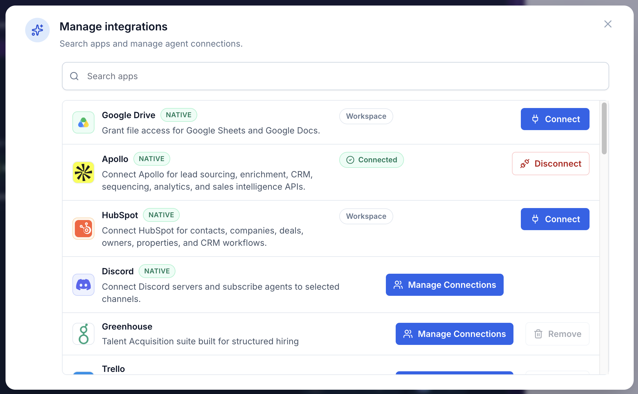Click the Manage integrations heading
Viewport: 638px width, 394px height.
(113, 27)
